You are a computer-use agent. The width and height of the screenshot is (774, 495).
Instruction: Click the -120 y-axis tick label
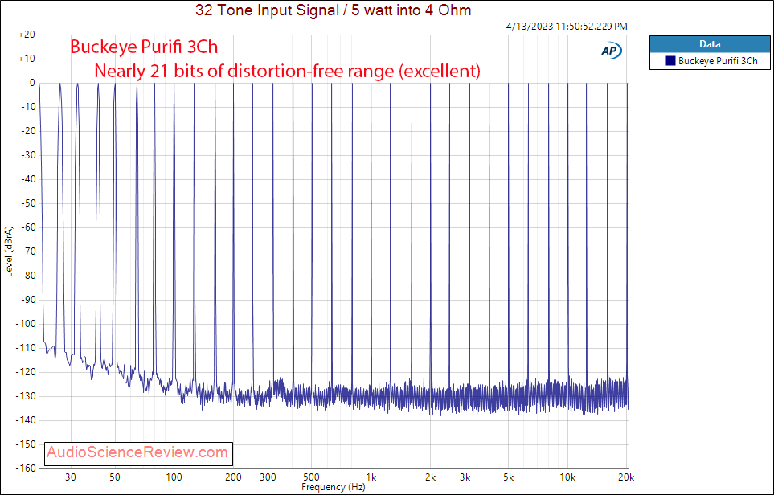coord(26,372)
